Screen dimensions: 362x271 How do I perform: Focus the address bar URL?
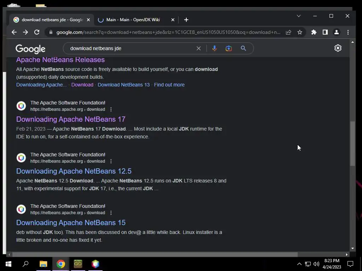[x=169, y=32]
